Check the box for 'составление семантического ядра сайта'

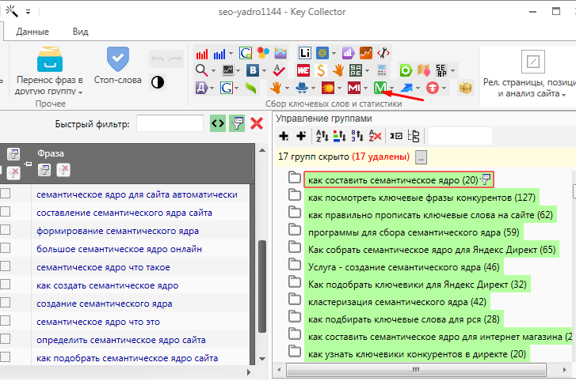[x=5, y=212]
